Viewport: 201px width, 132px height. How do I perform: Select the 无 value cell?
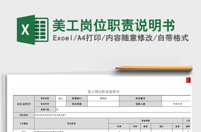[x=123, y=110]
